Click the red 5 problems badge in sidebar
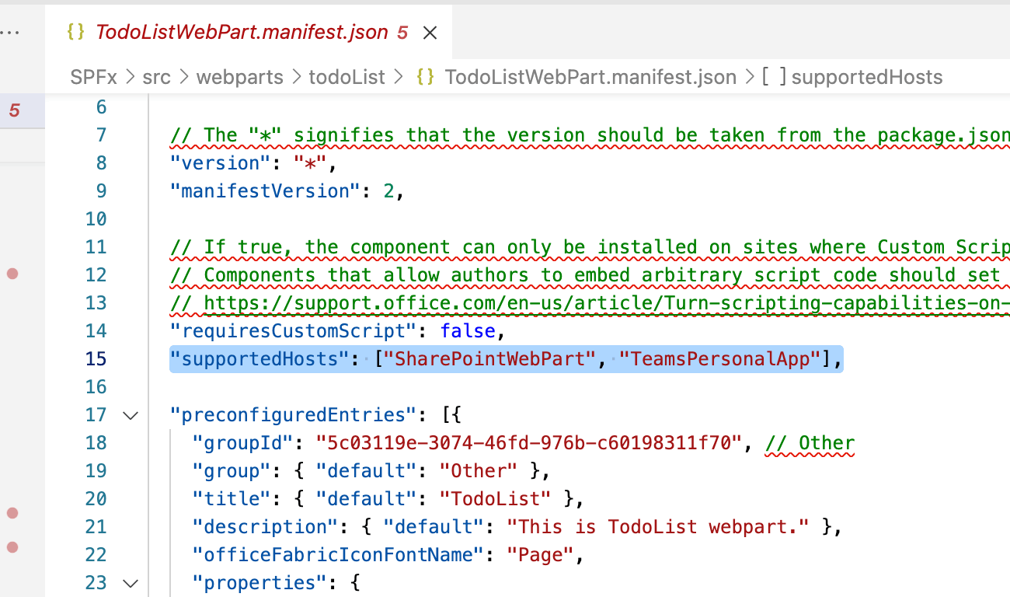 point(15,110)
